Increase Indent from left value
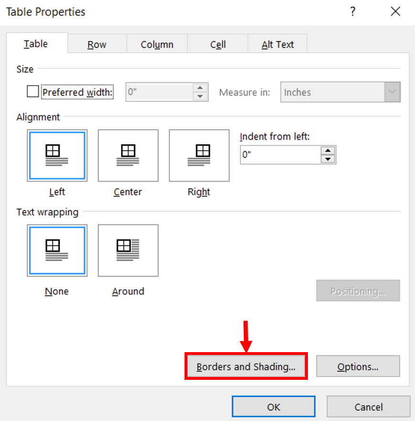Screen dimensions: 415x421 (x=328, y=151)
